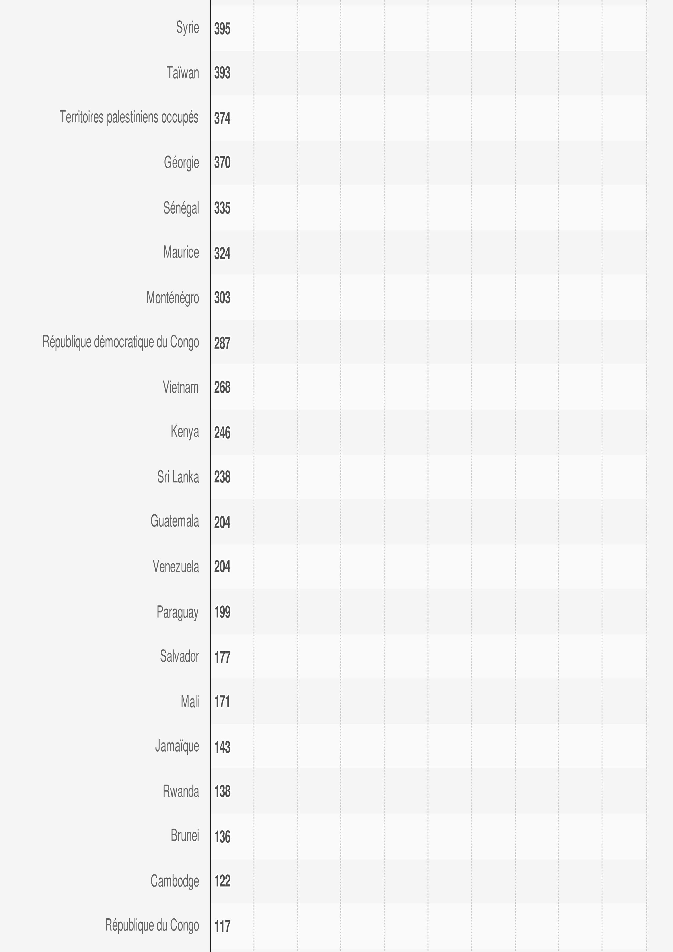Select the Géorgie label

[181, 162]
